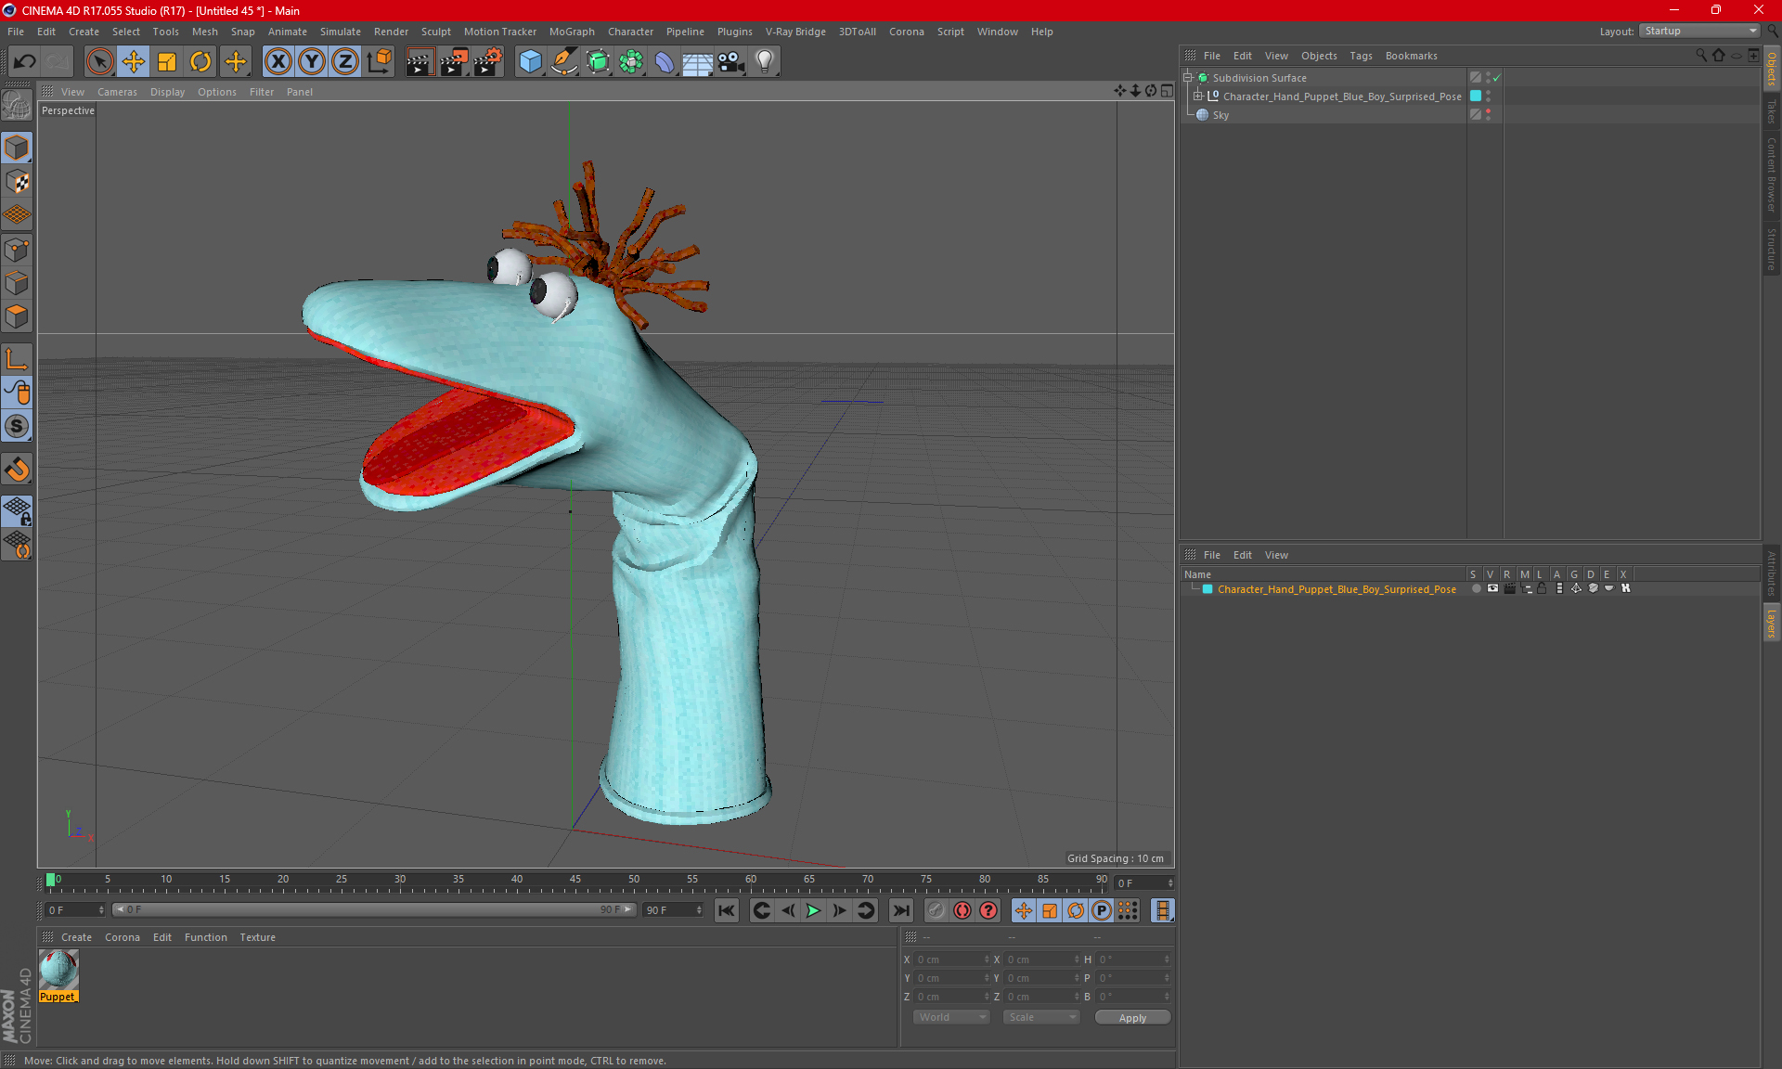The image size is (1782, 1069).
Task: Toggle Z axis lock
Action: click(x=345, y=62)
